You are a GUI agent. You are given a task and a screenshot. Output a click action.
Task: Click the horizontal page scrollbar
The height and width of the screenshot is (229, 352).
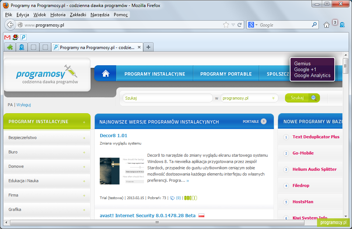157,222
